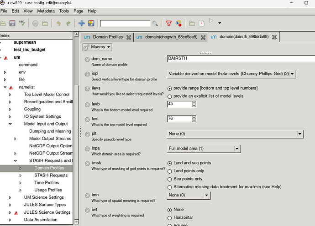Screen dimensions: 315x226
Task: Click the gear icon beside imn
Action: click(x=87, y=196)
